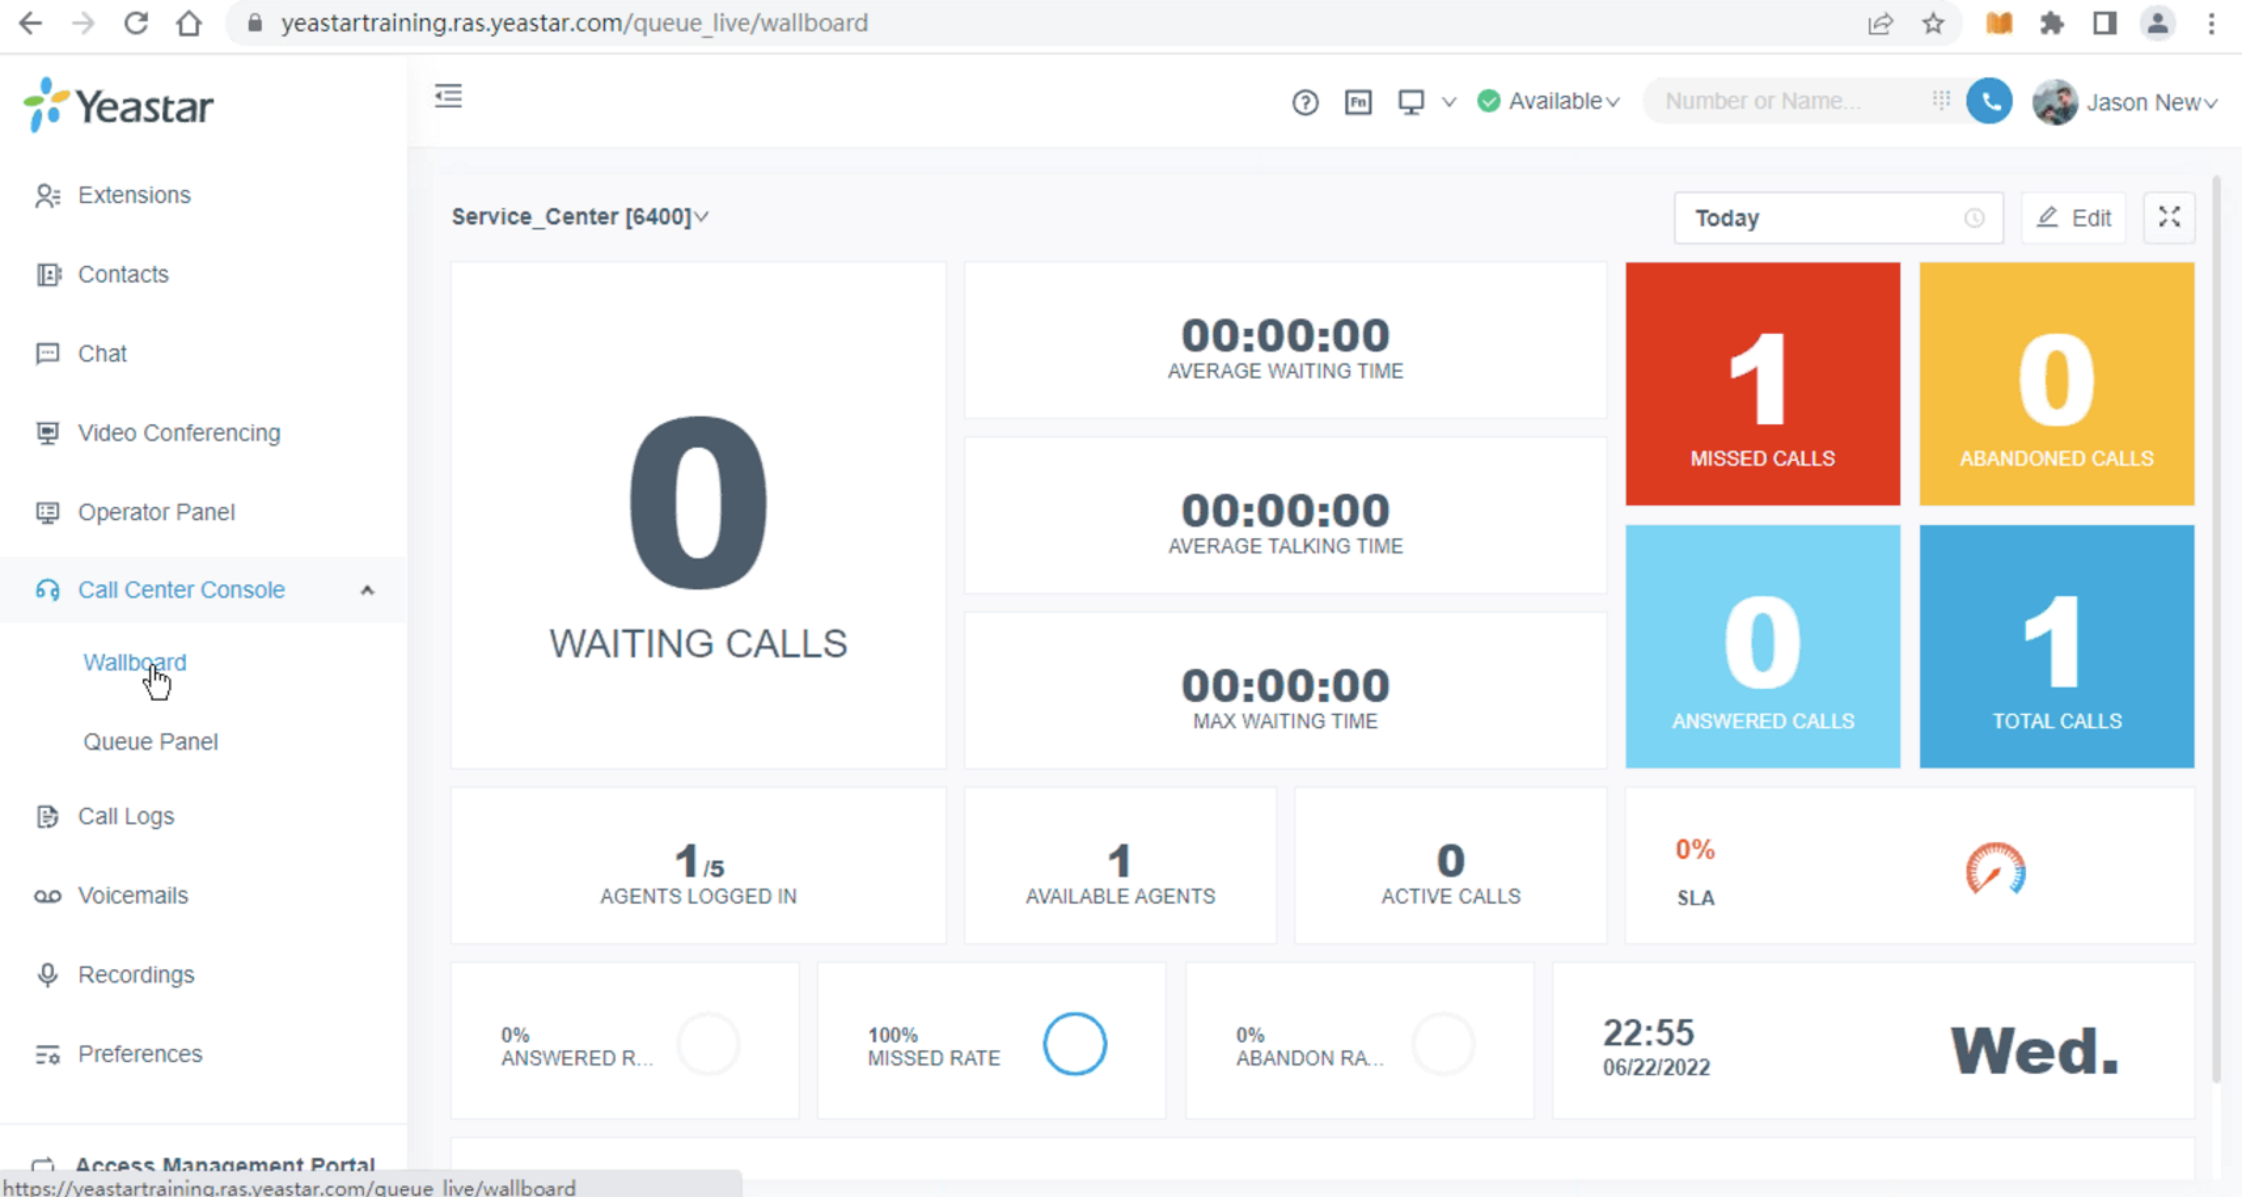Open Operator Panel from sidebar

156,512
